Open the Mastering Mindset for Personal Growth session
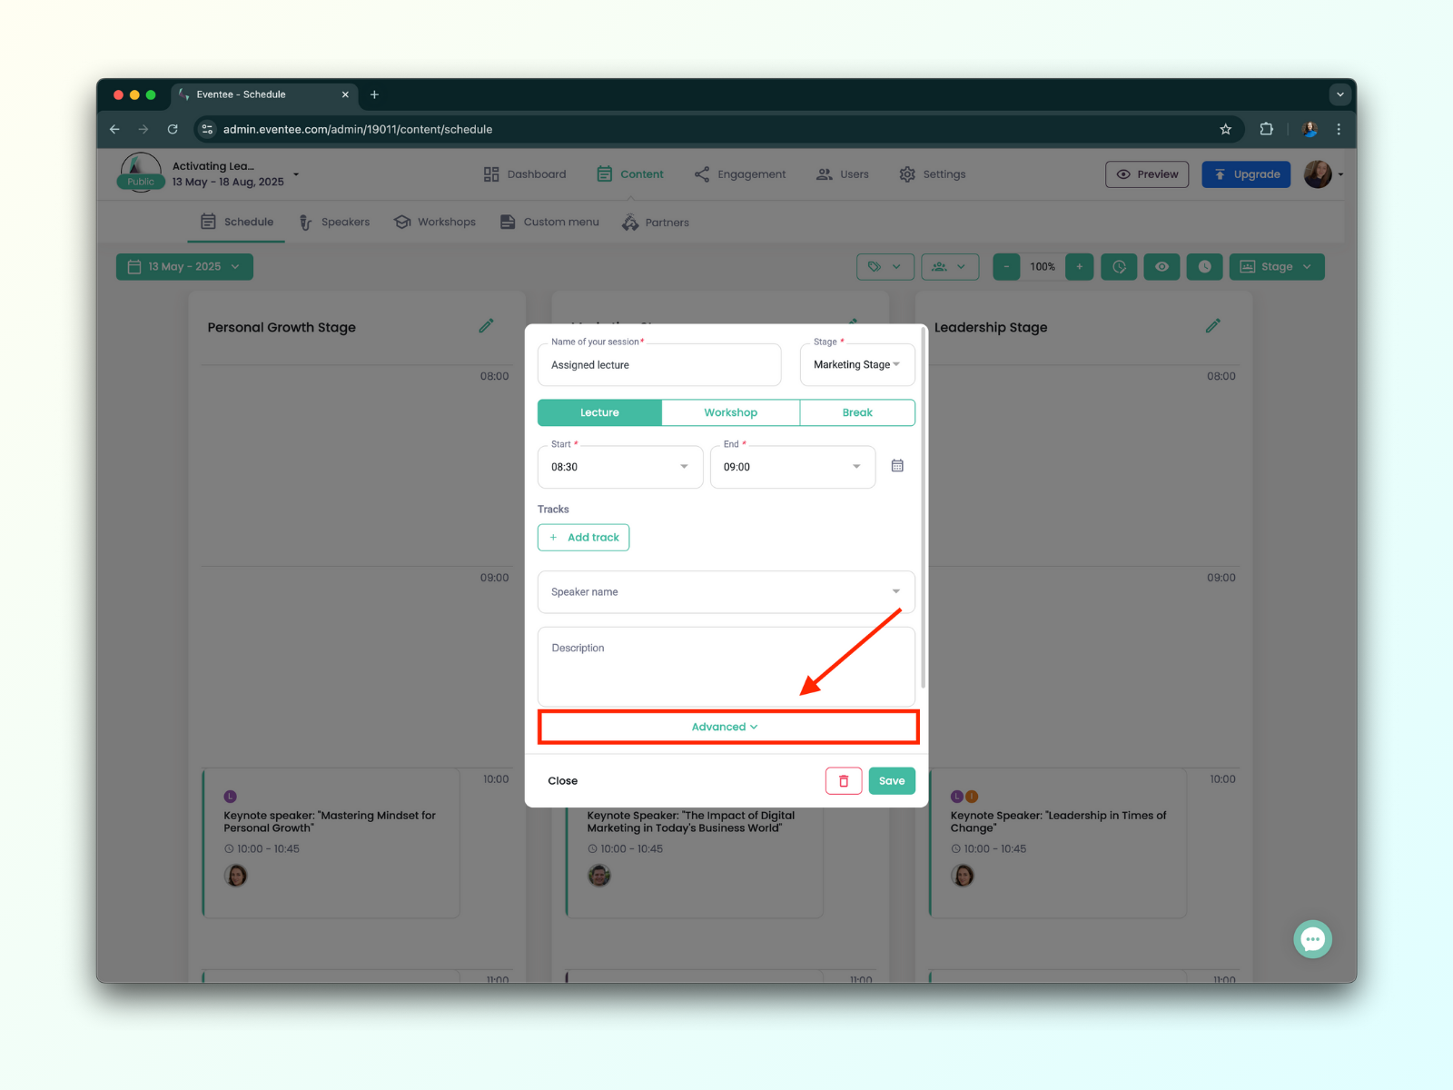Screen dimensions: 1453x1090 331,843
